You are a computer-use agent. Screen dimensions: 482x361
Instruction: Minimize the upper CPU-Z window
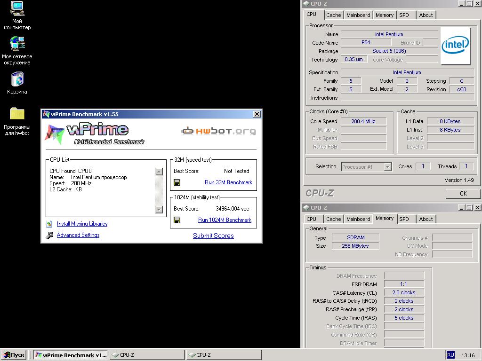pos(462,4)
